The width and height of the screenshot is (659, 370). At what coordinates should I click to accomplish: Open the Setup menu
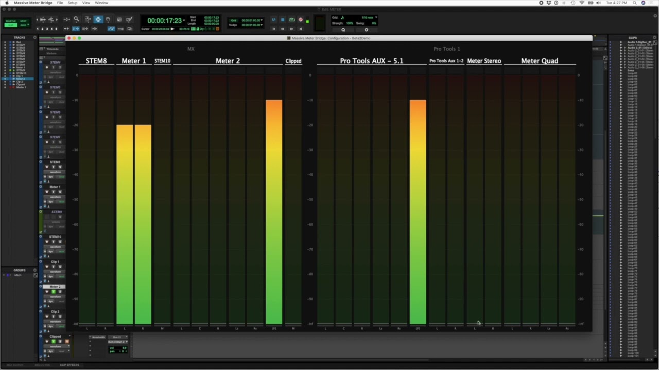[73, 3]
